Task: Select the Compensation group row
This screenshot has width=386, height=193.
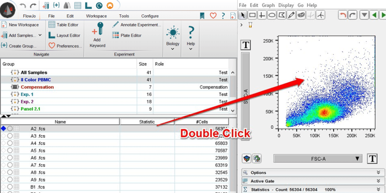Action: [37, 87]
